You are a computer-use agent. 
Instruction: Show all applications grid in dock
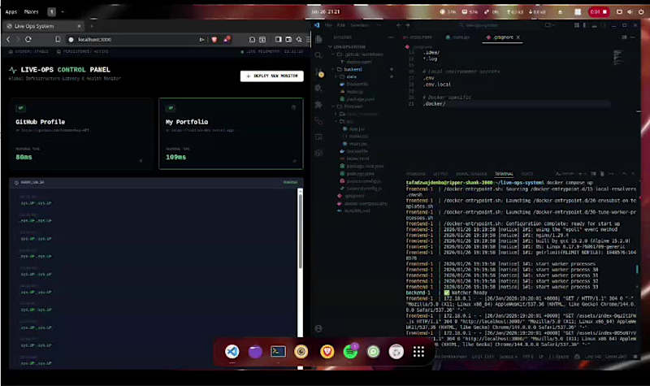pyautogui.click(x=418, y=352)
